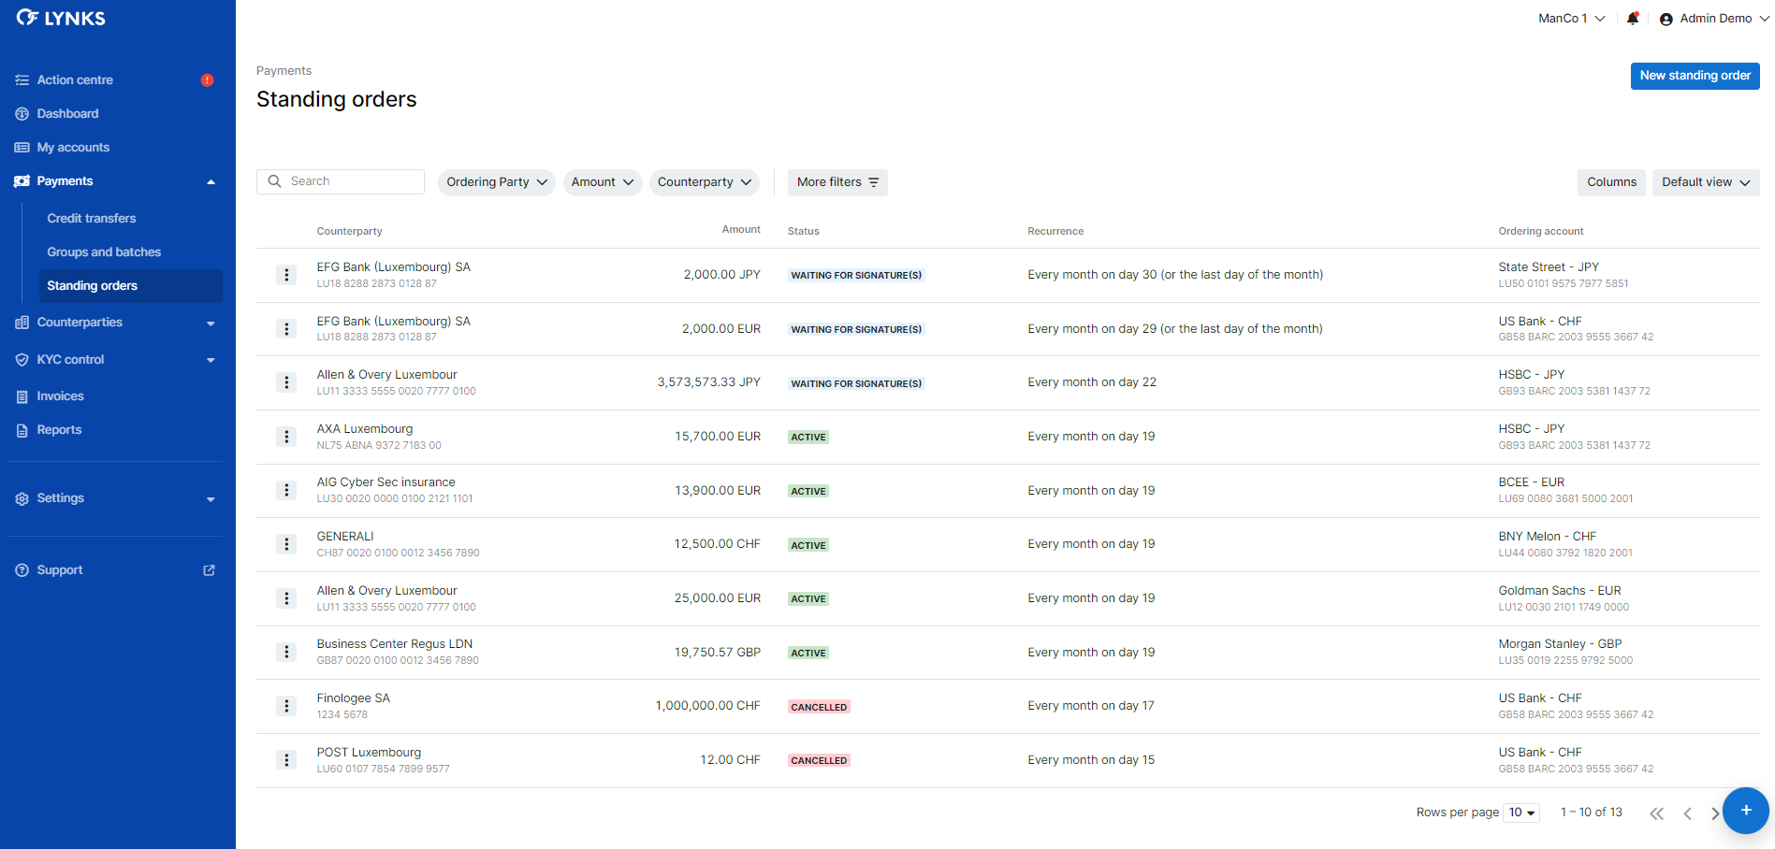This screenshot has width=1775, height=849.
Task: Collapse the Payments menu section
Action: pyautogui.click(x=211, y=181)
